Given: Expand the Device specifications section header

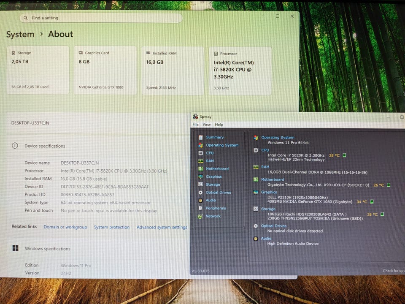Looking at the screenshot, I should [x=98, y=146].
